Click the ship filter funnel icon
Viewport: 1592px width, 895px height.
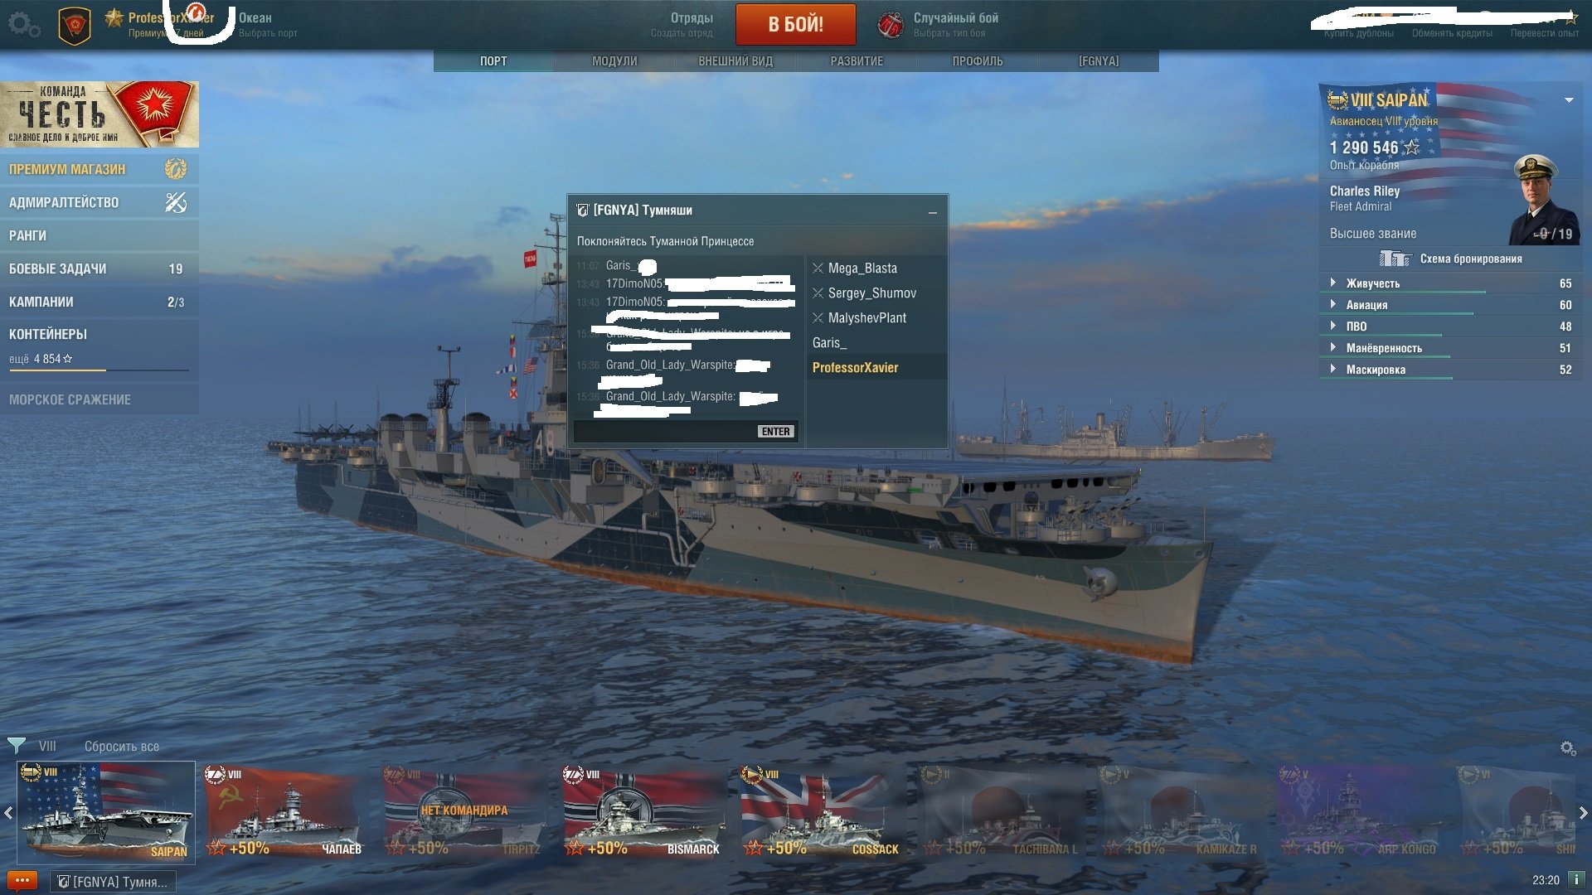point(16,745)
